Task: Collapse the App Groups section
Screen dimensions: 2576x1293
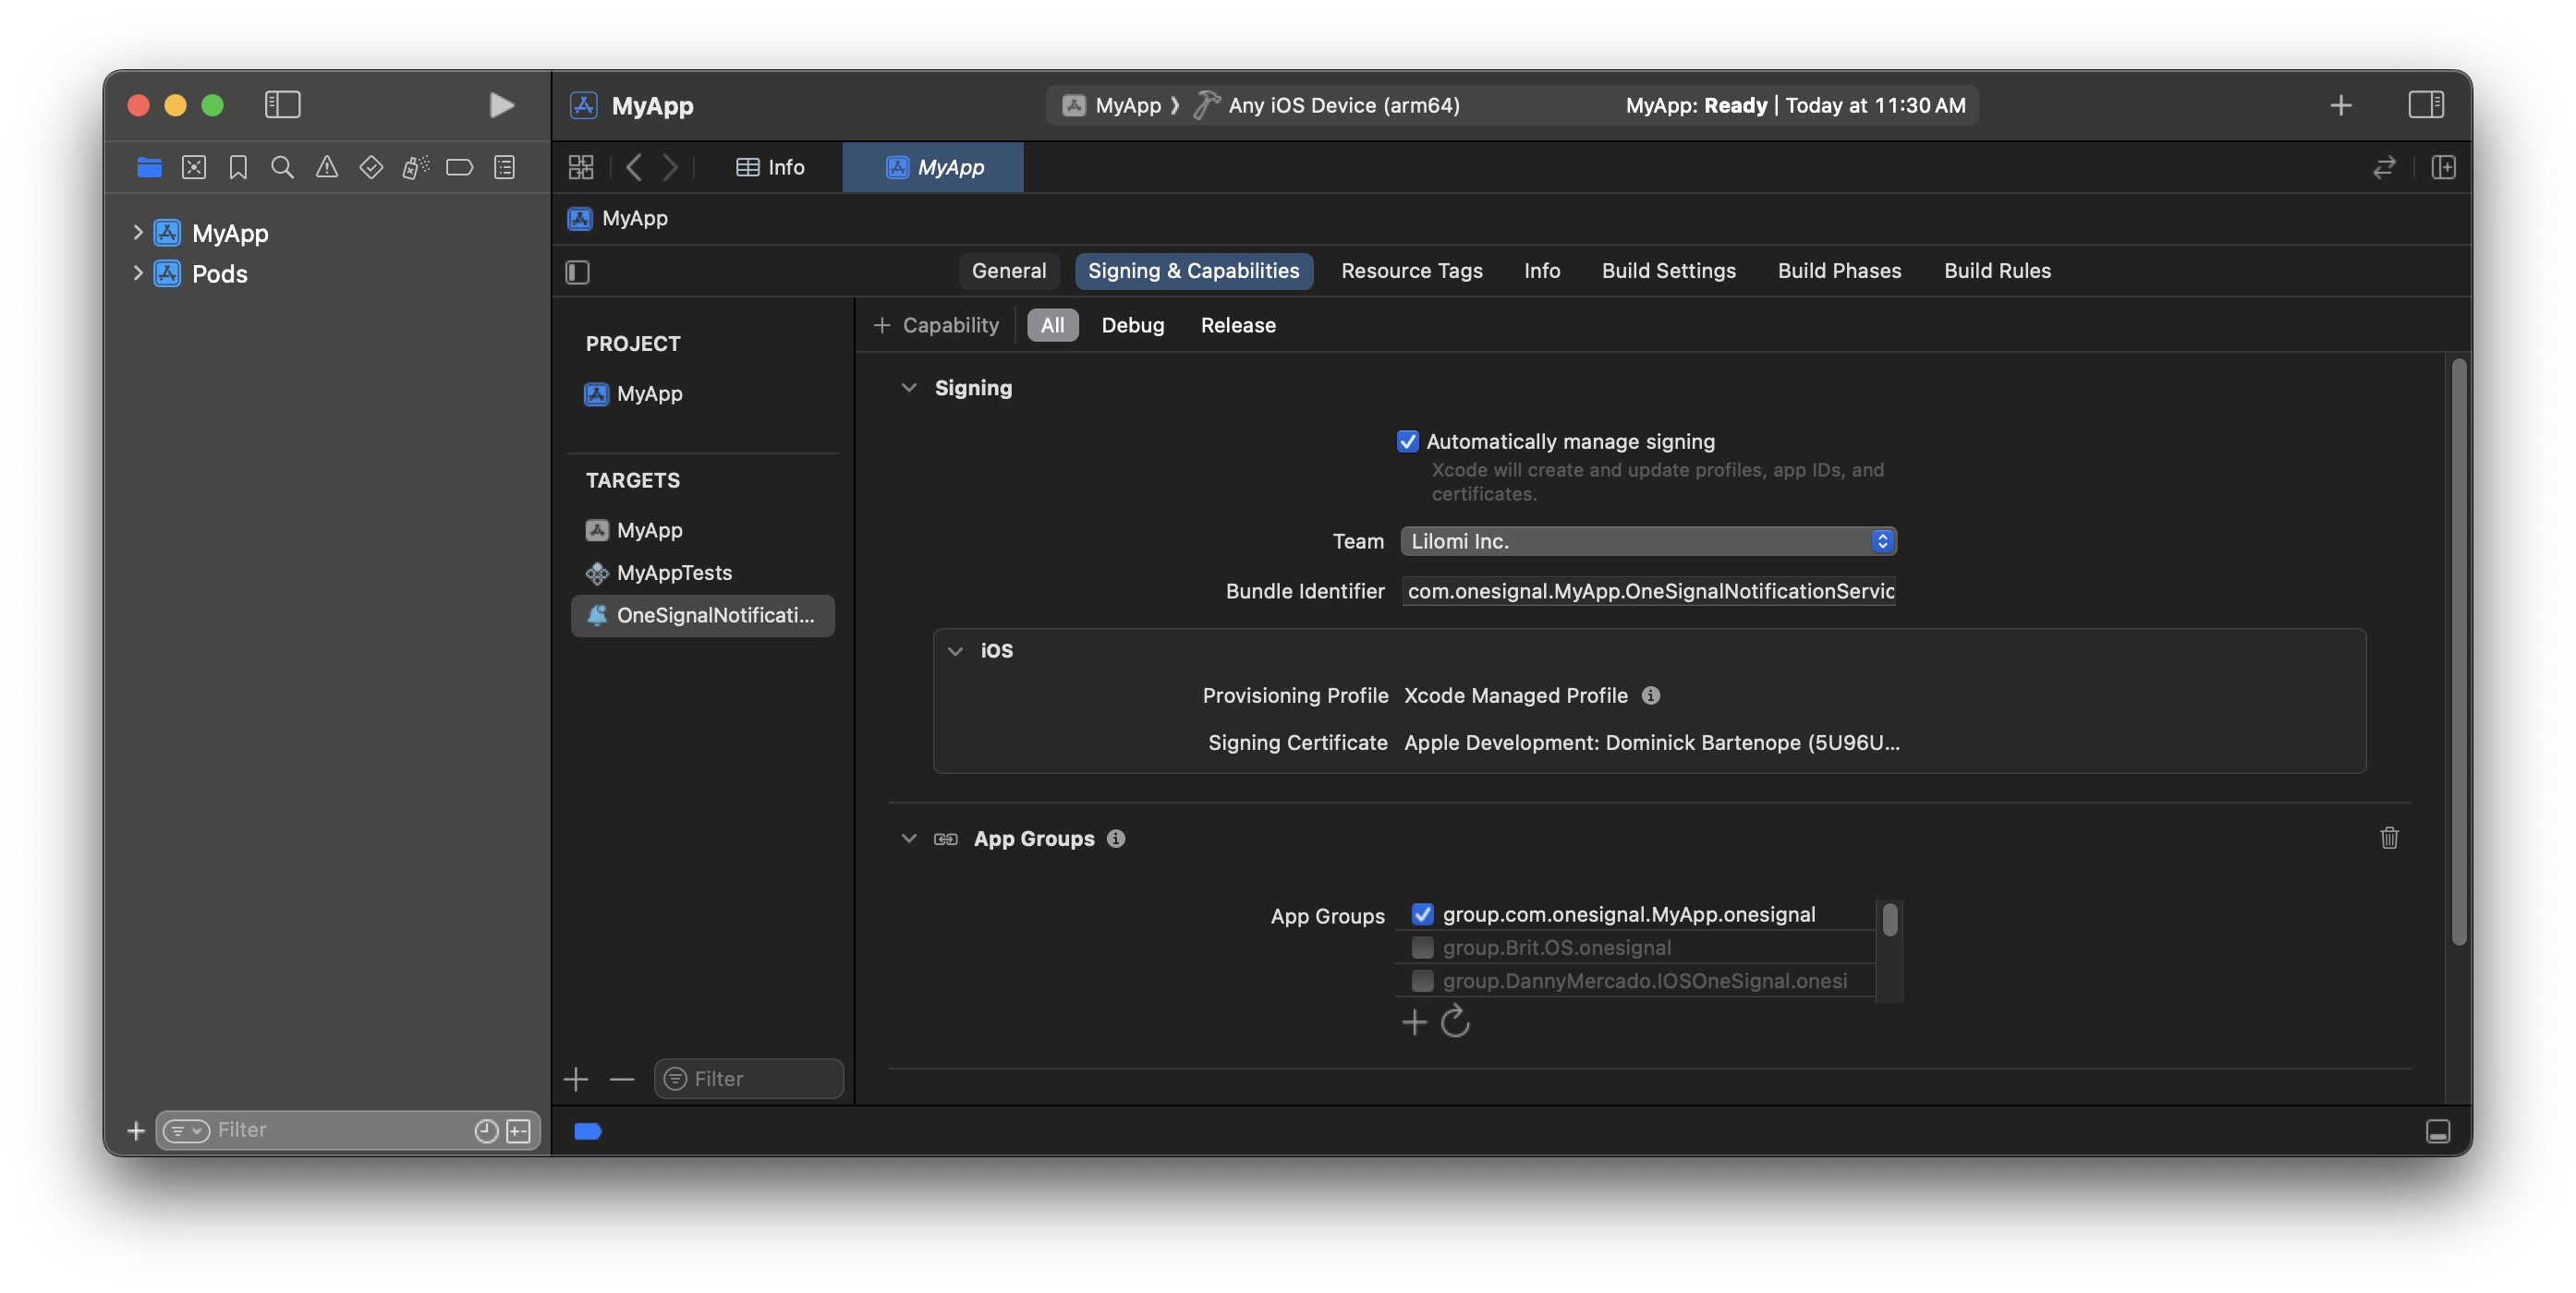Action: pyautogui.click(x=908, y=839)
